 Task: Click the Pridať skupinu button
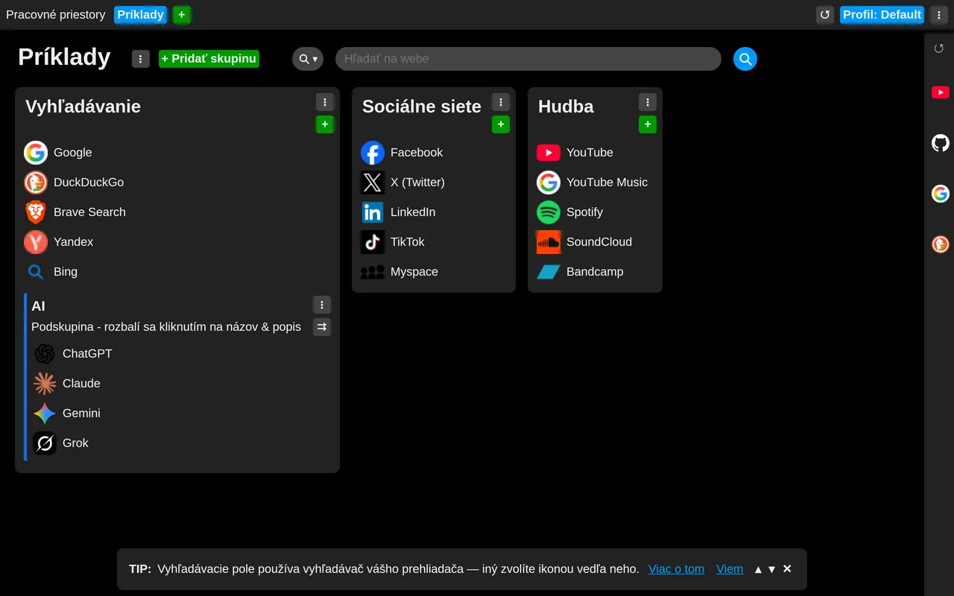(209, 59)
